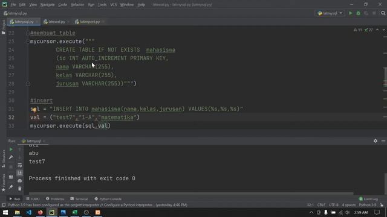Open Run panel settings gear
Screen dimensions: 387x217
(x=376, y=141)
